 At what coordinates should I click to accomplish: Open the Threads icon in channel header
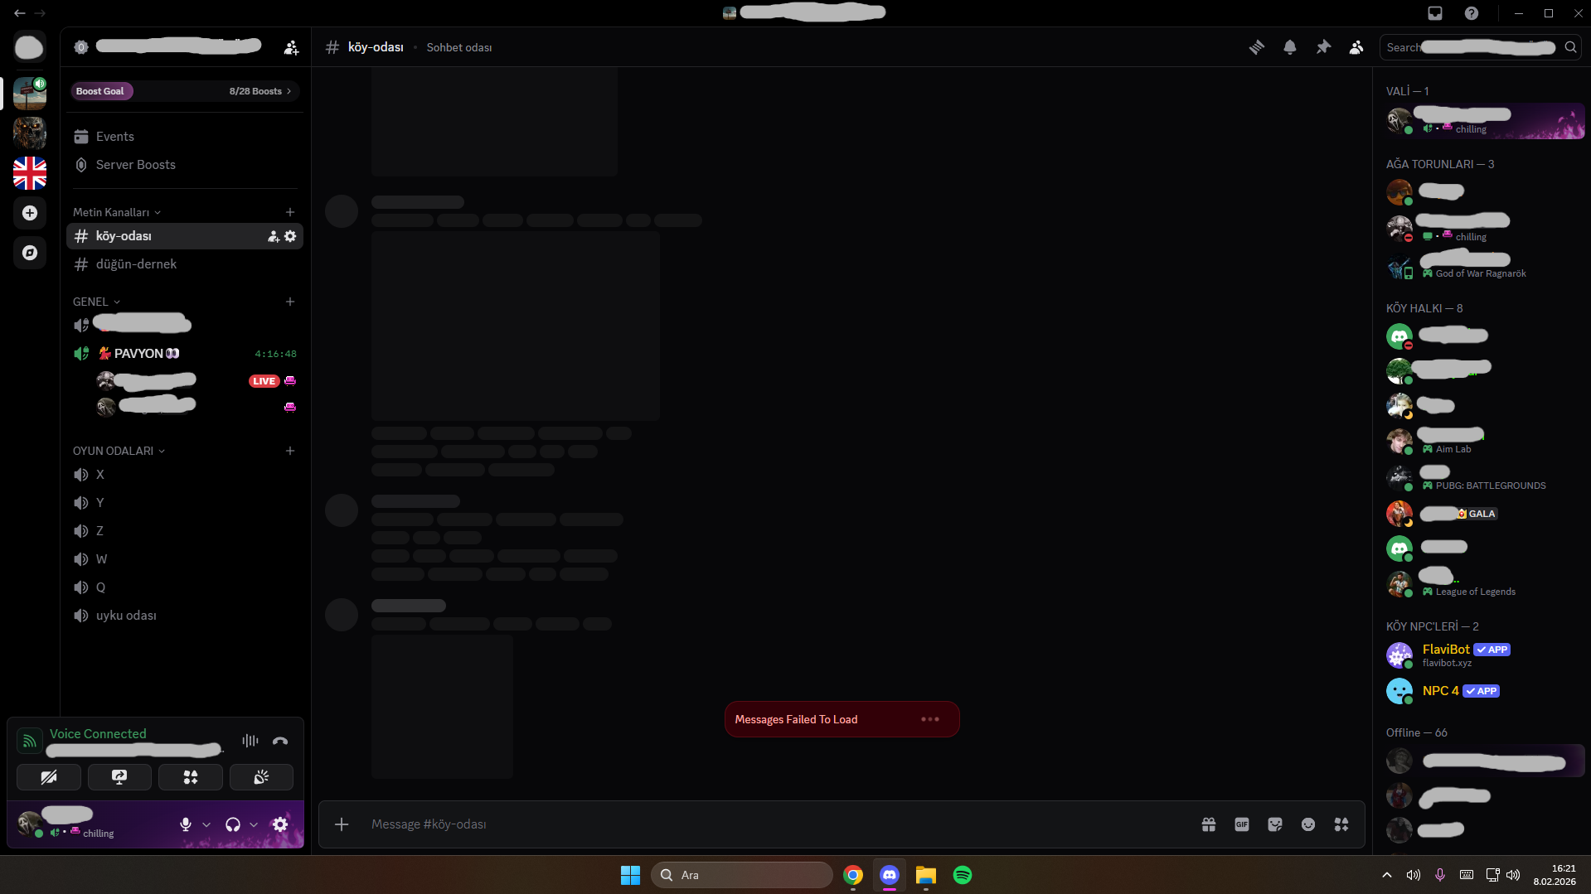[1257, 47]
